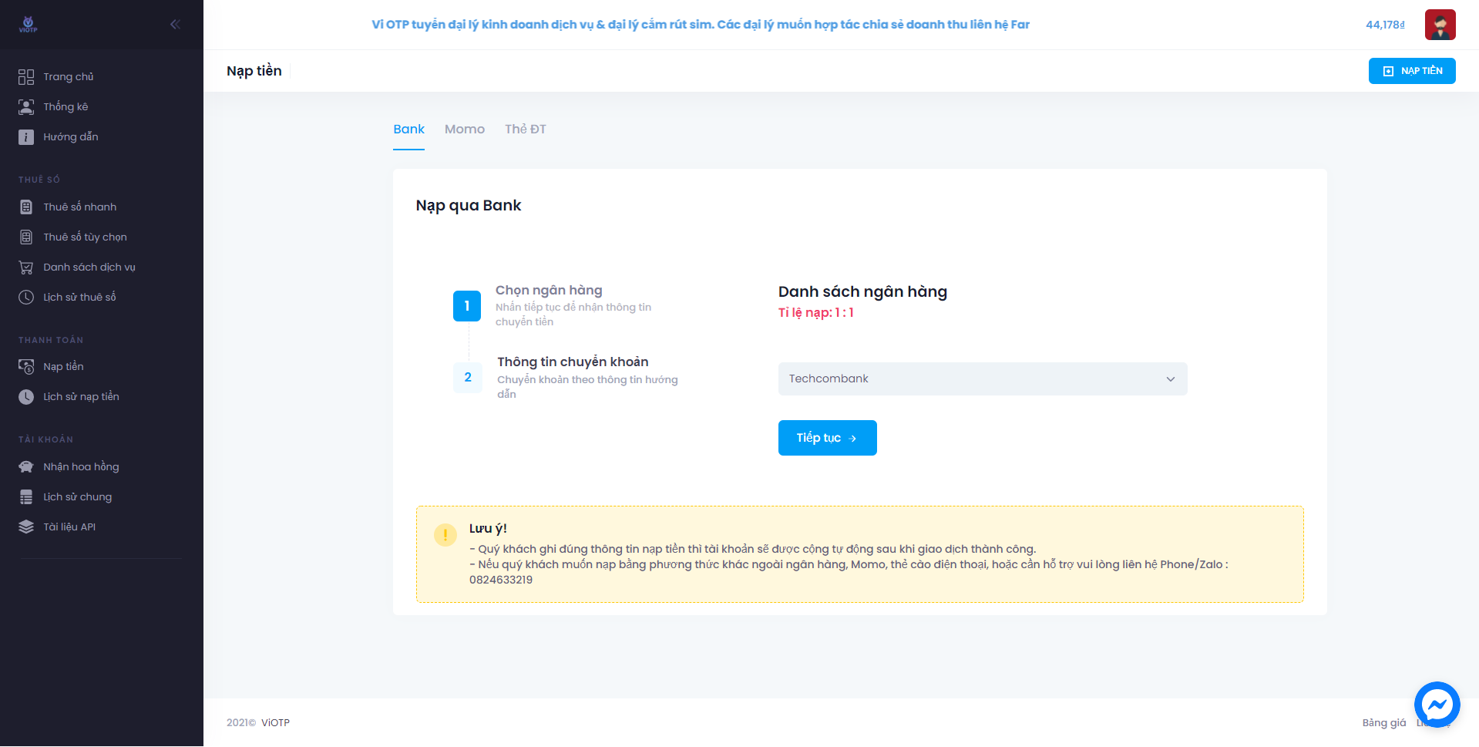Expand the Techcombank bank dropdown
Viewport: 1479px width, 747px height.
point(982,379)
